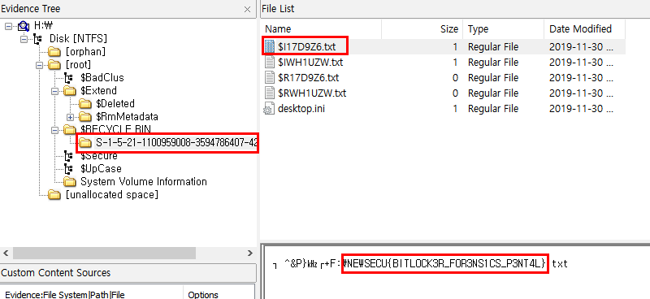The image size is (650, 299).
Task: Click the [unallocated space] folder icon
Action: pyautogui.click(x=54, y=194)
